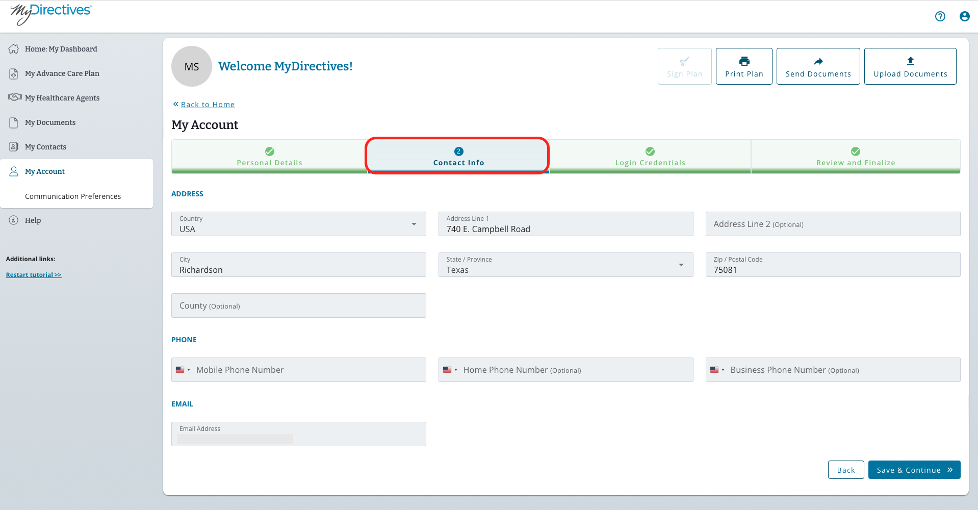This screenshot has height=510, width=978.
Task: Click the printer icon in Print Plan
Action: coord(744,61)
